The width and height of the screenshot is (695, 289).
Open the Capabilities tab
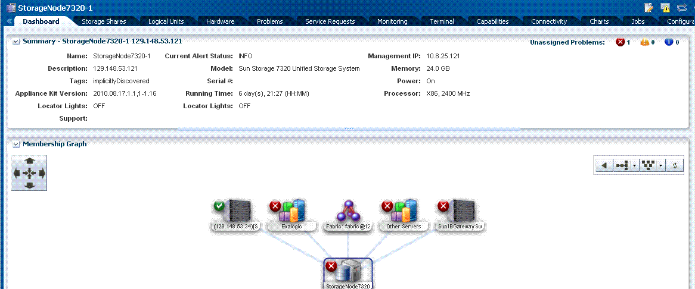tap(492, 21)
